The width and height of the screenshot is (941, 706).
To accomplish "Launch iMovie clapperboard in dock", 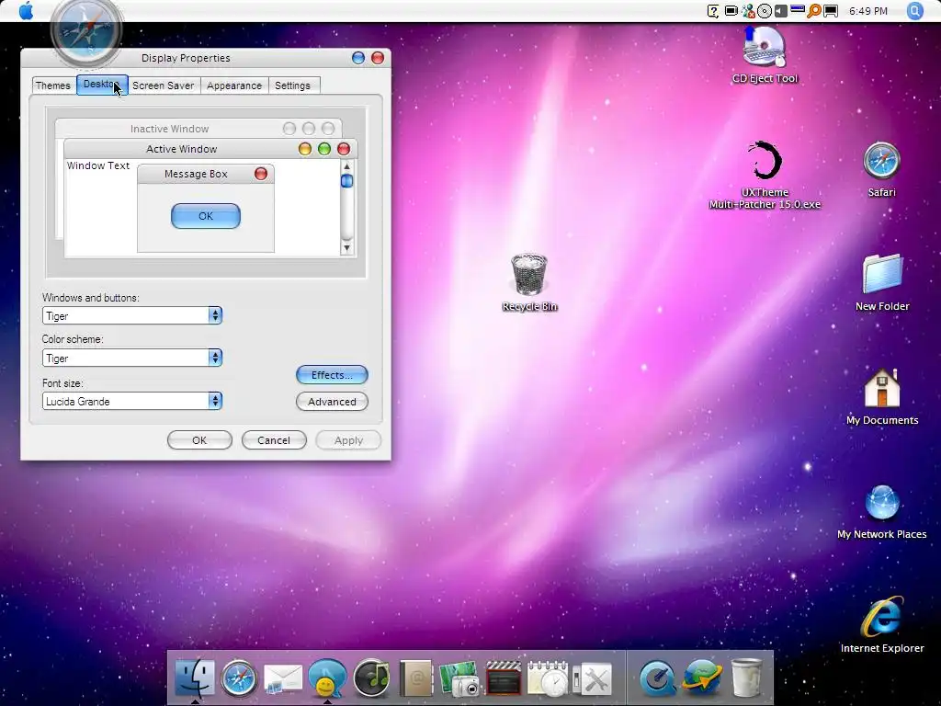I will [x=504, y=678].
